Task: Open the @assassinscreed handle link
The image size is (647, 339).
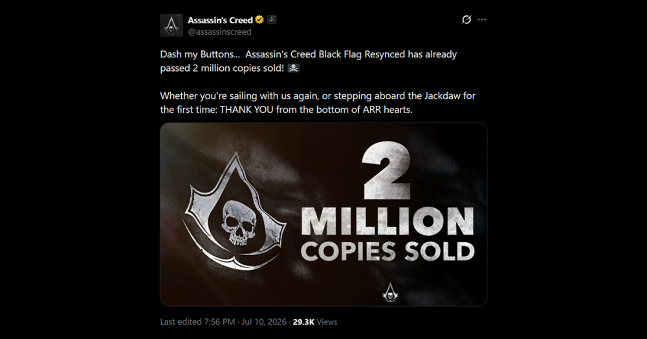Action: [x=219, y=32]
